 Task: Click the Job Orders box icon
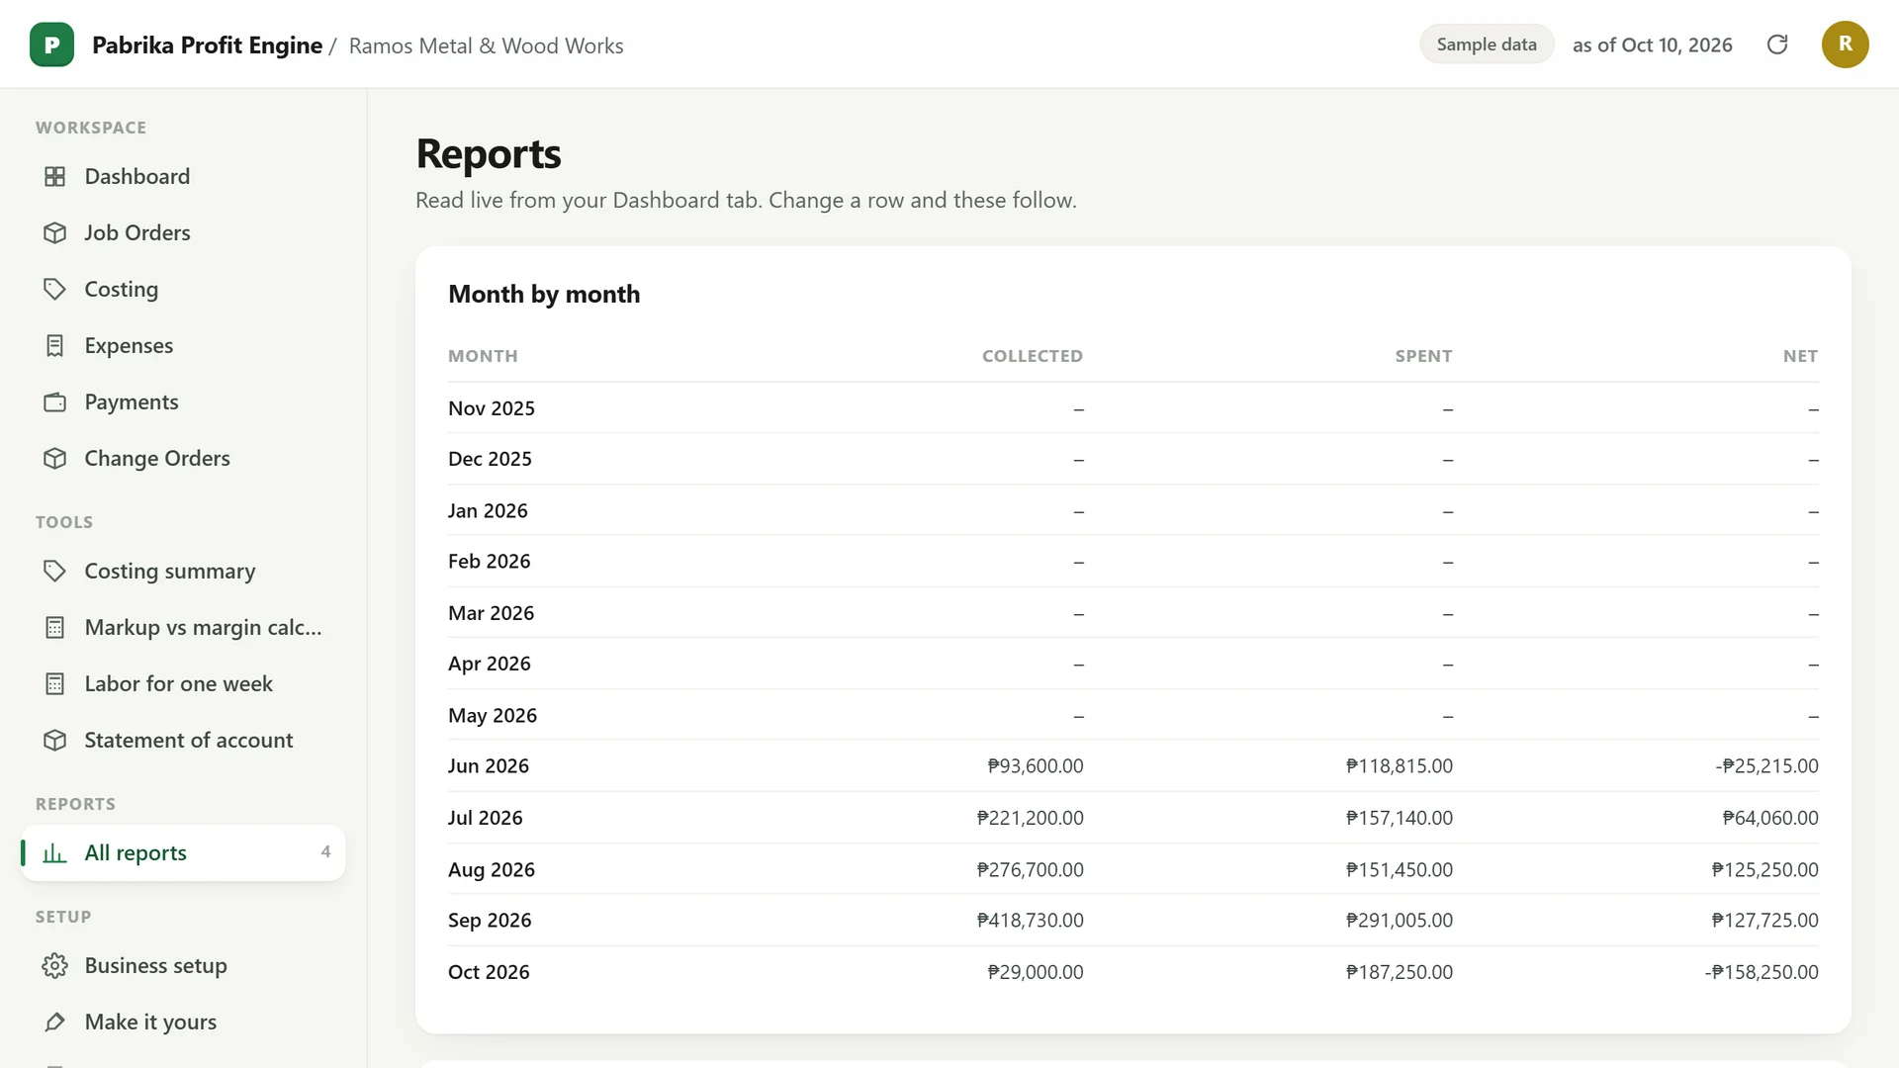[55, 232]
